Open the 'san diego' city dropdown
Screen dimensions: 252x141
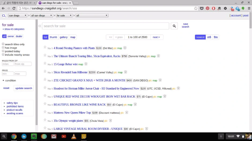point(17,15)
